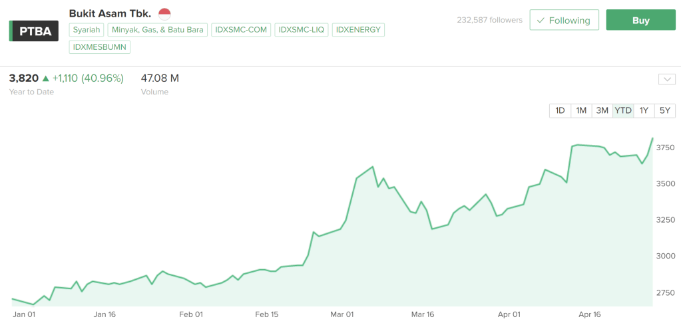Select the YTD range tab
This screenshot has height=327, width=681.
click(623, 110)
